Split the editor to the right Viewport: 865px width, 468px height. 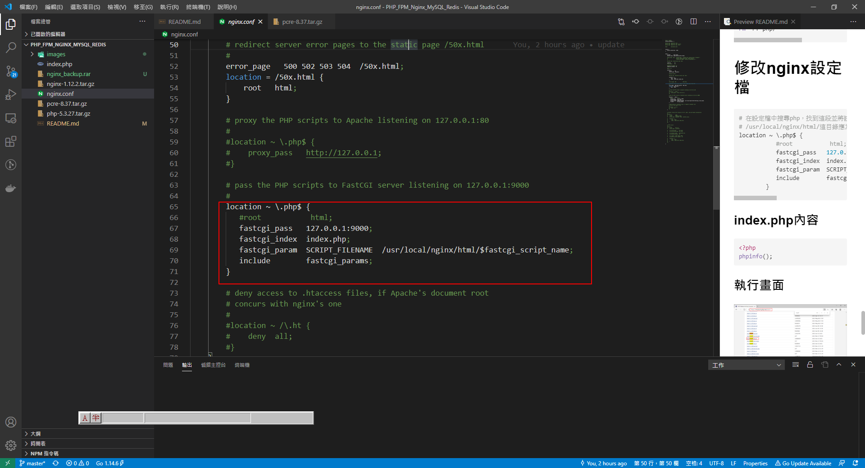click(x=693, y=22)
